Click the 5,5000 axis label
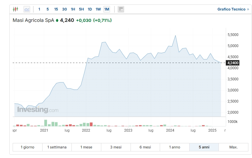The image size is (252, 158). pos(233,35)
